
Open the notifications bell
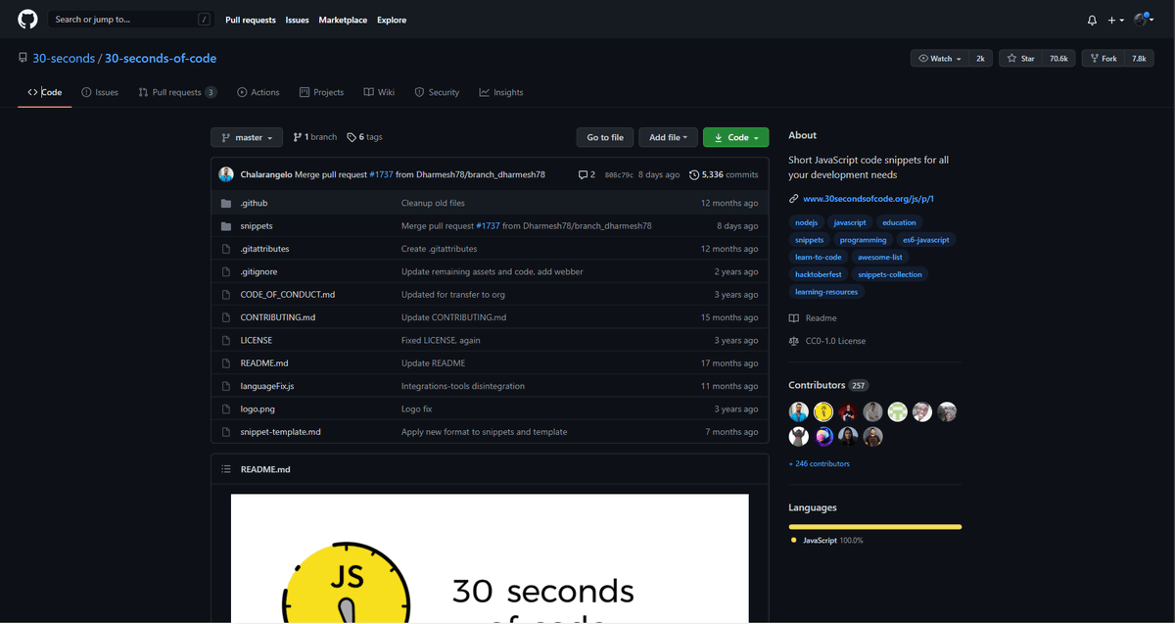tap(1092, 20)
